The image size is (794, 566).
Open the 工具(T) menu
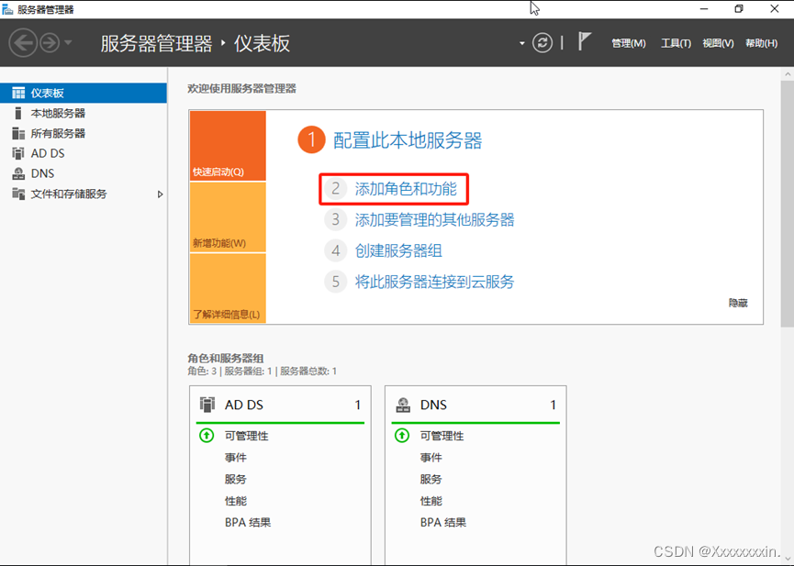(x=676, y=43)
